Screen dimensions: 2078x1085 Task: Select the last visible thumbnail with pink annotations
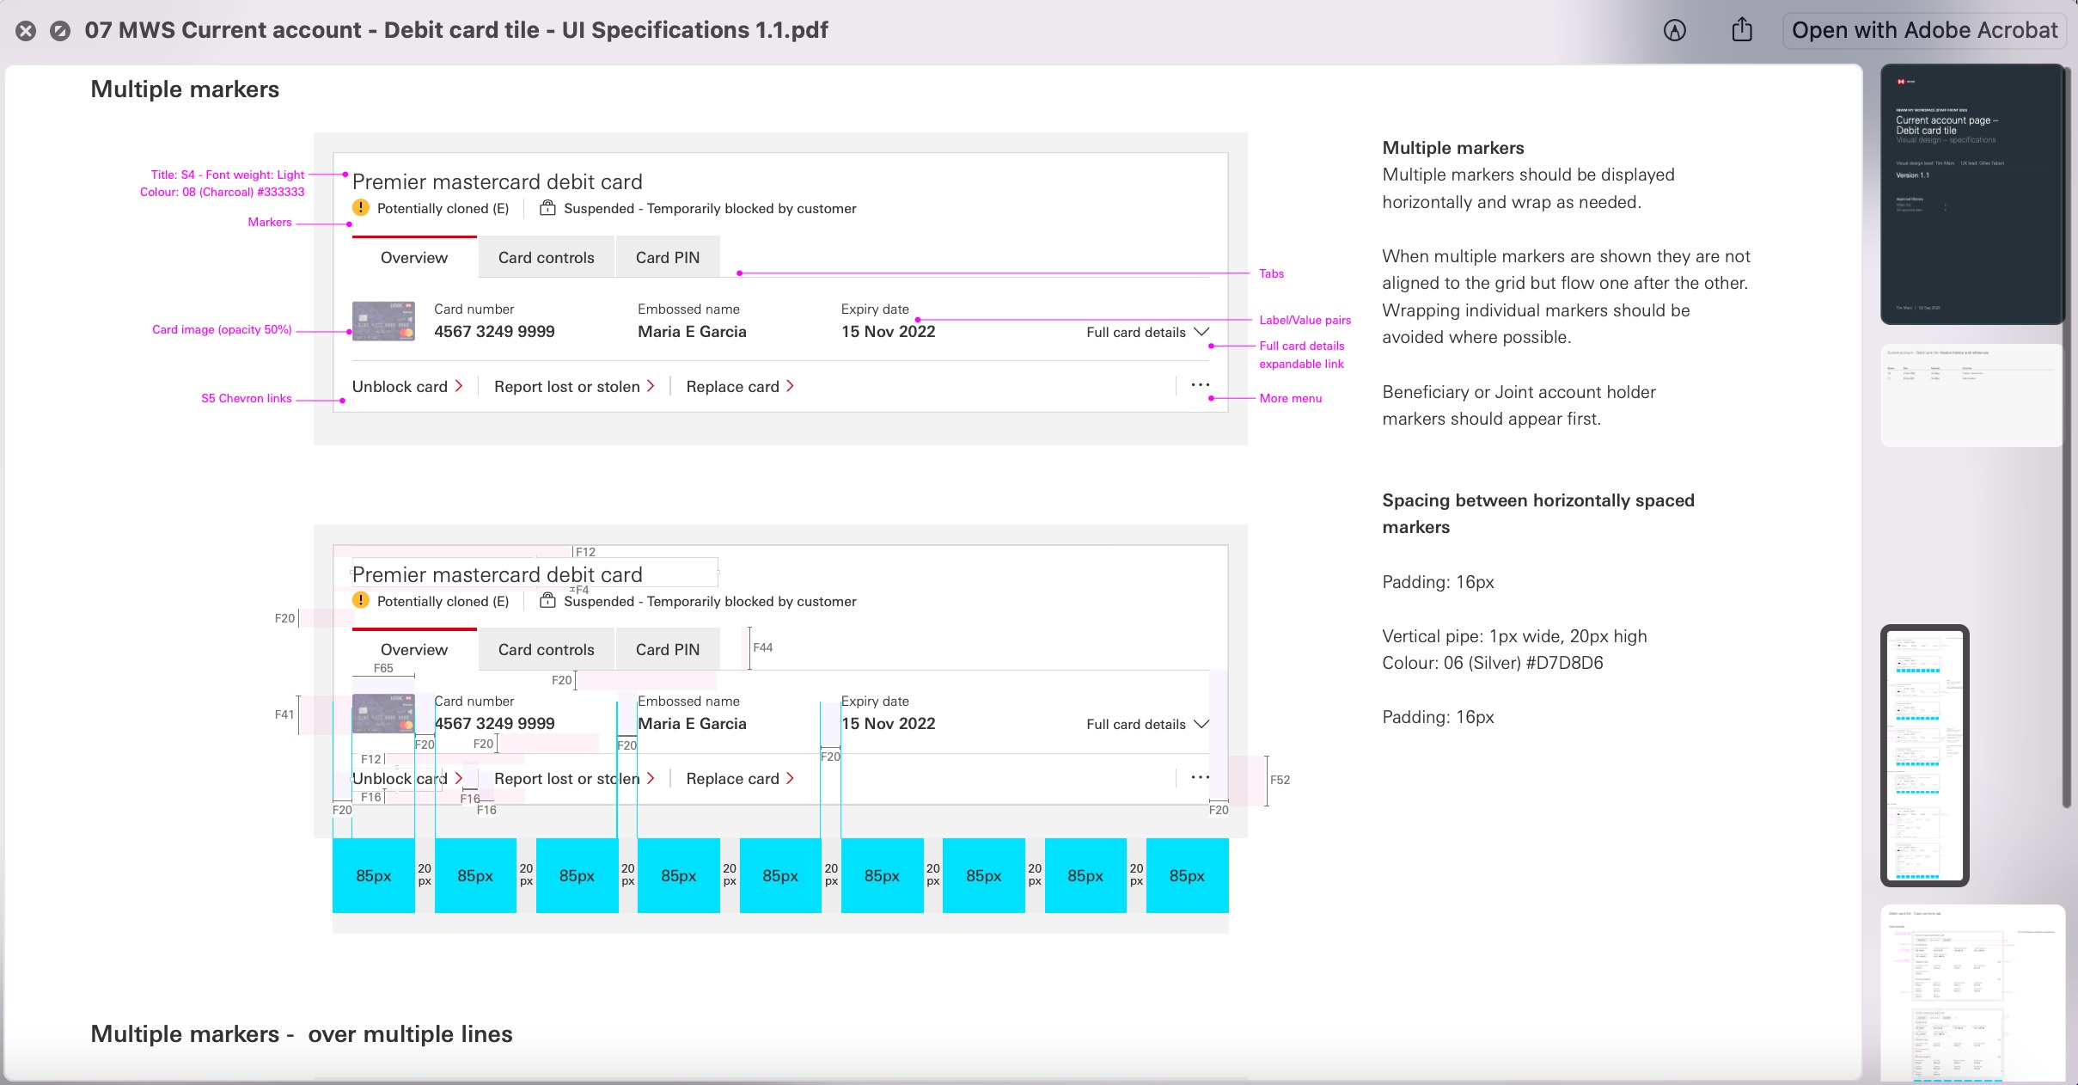[x=1971, y=994]
